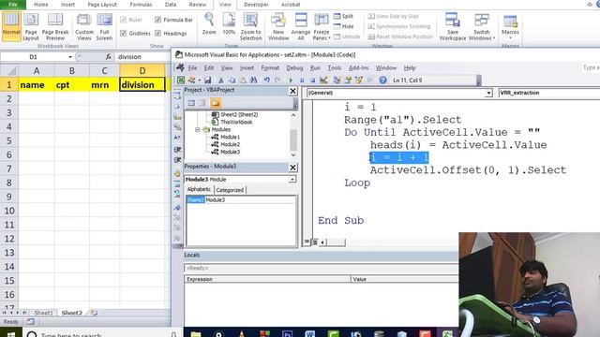This screenshot has height=337, width=600.
Task: Click the Reset stop icon in VBA toolbar
Action: [312, 81]
